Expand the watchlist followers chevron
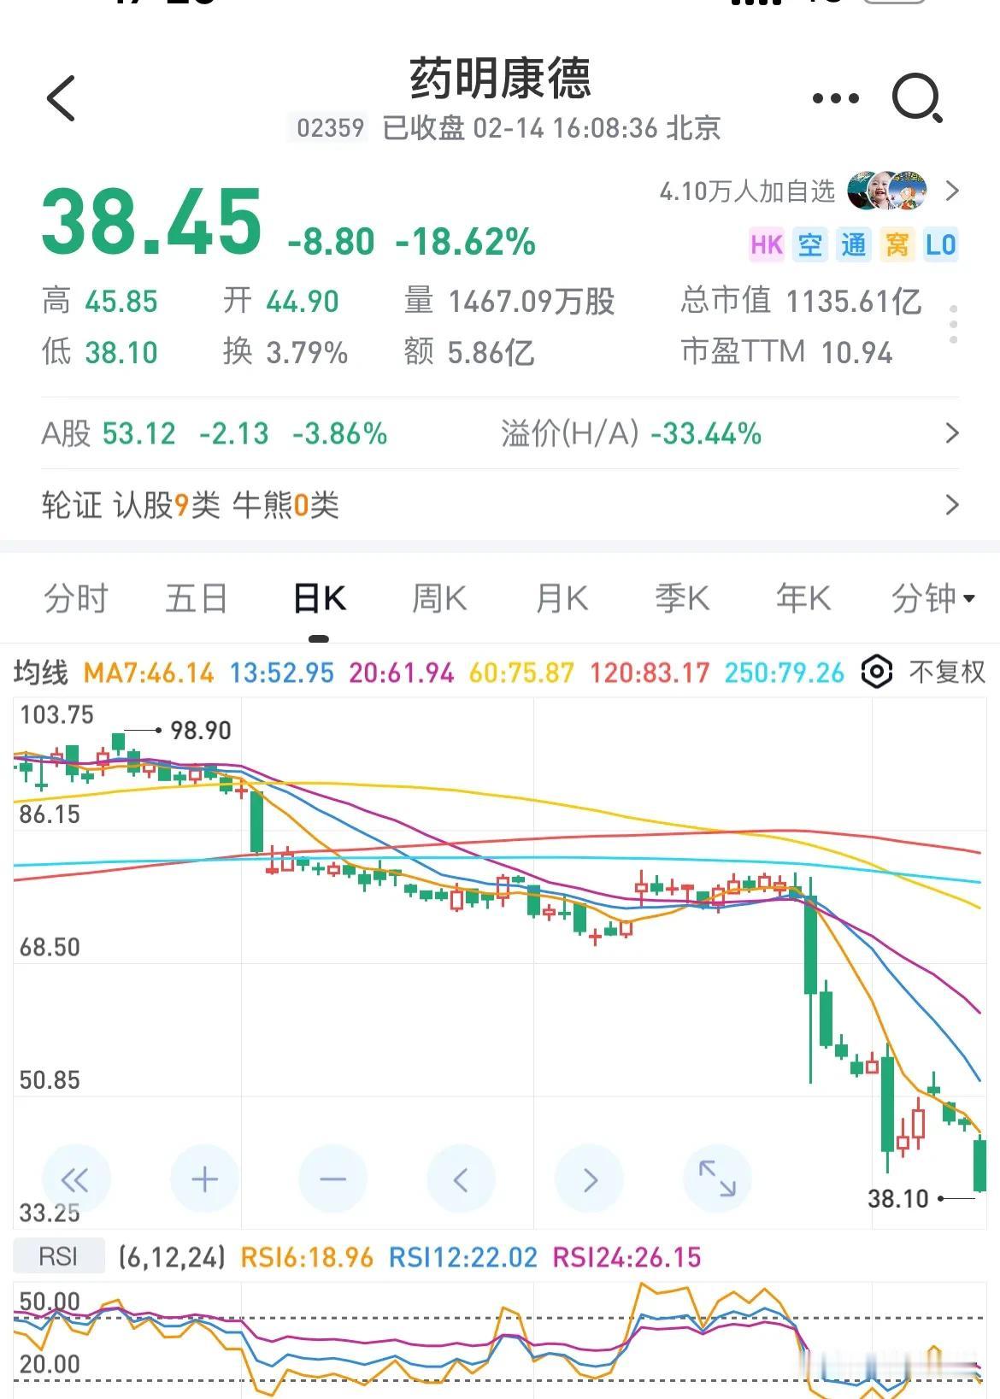The width and height of the screenshot is (1000, 1399). pyautogui.click(x=952, y=191)
